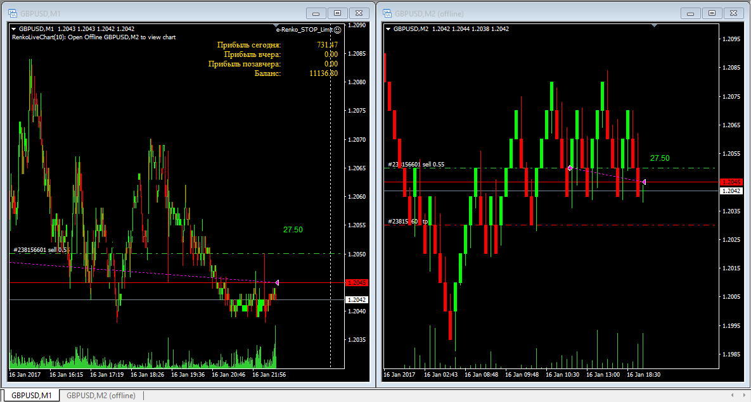Switch to the GBPUSD,M1 tab
This screenshot has height=402, width=751.
31,395
